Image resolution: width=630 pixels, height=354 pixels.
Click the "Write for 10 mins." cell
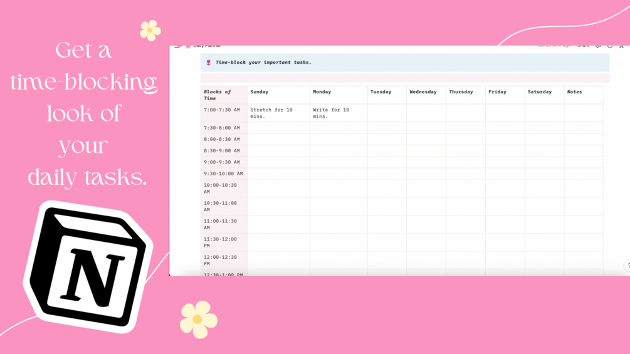tap(339, 113)
